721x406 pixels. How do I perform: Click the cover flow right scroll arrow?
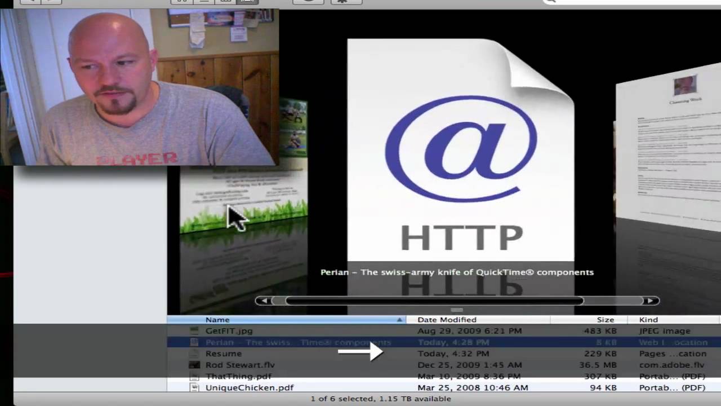651,301
